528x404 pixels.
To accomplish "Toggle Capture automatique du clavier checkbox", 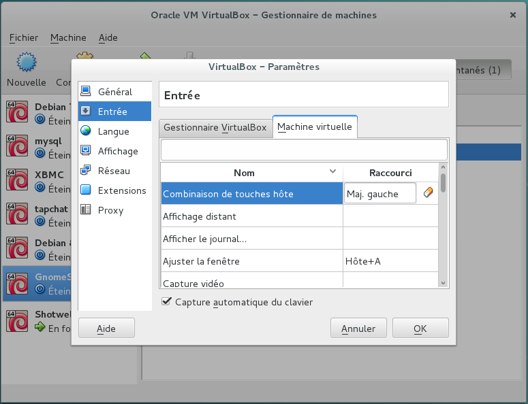I will (x=166, y=301).
